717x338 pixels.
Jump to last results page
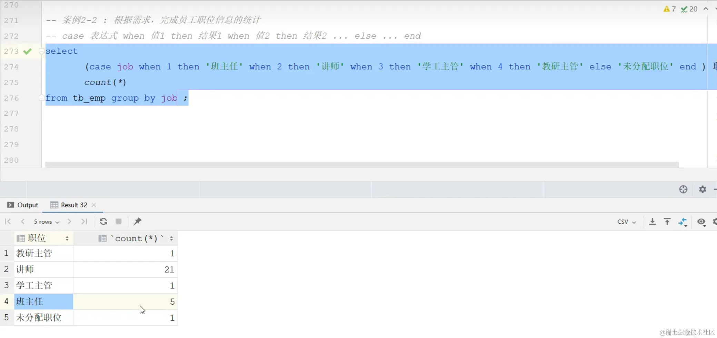pos(84,222)
